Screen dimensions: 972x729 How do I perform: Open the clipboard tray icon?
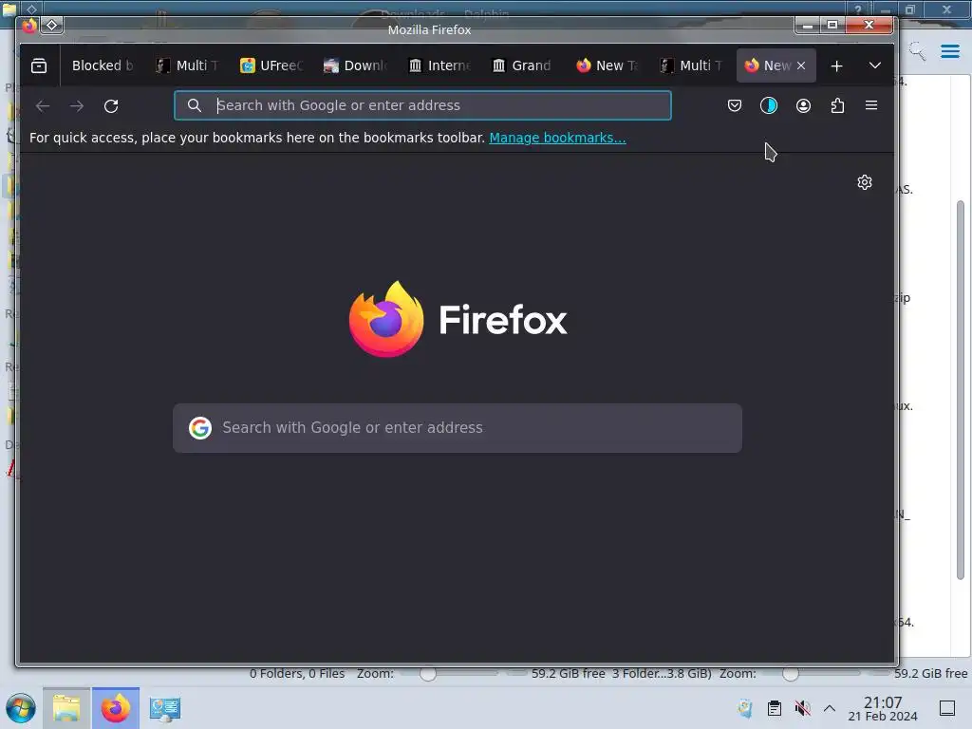coord(775,708)
